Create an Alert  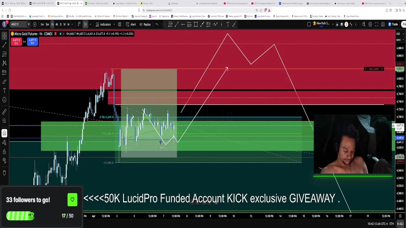pos(131,24)
